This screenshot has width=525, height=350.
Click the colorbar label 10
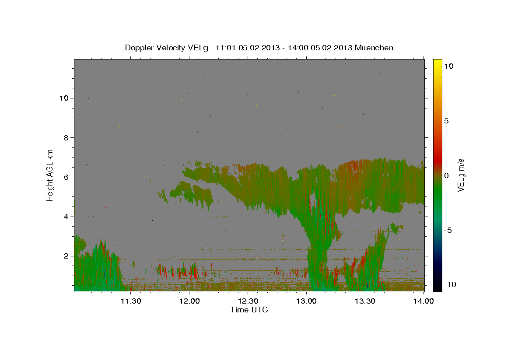tap(448, 66)
